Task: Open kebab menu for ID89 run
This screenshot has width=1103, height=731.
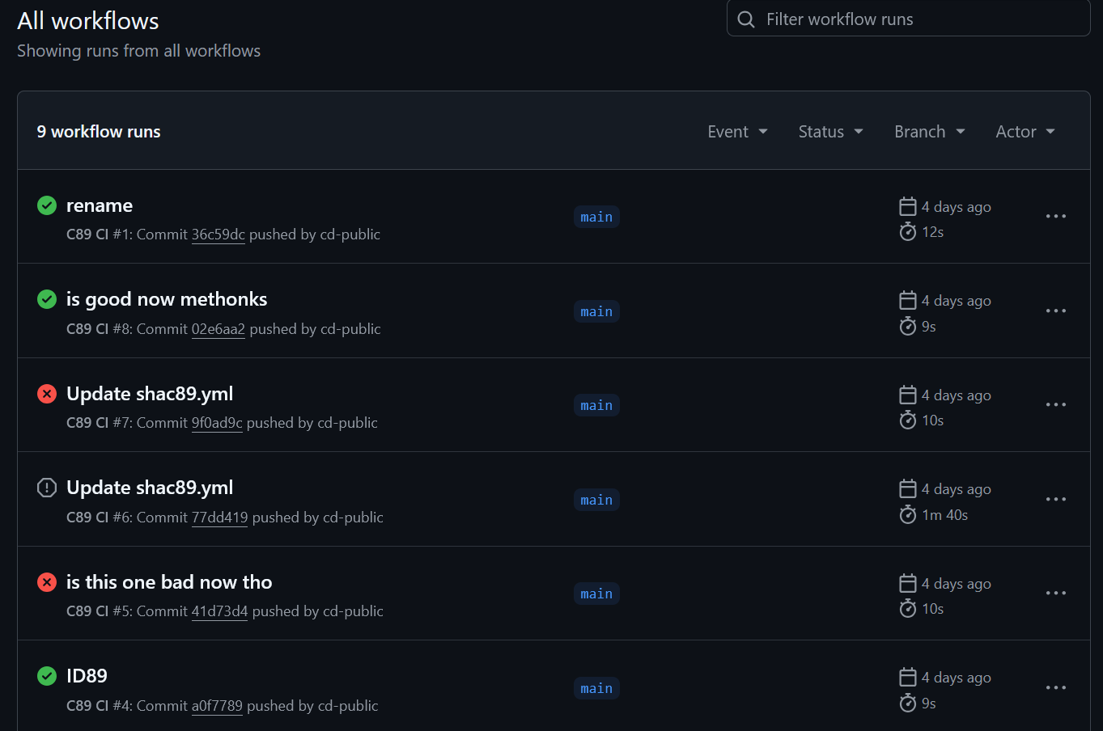Action: coord(1055,687)
